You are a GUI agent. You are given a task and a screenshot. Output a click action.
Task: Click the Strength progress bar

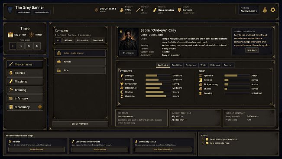pyautogui.click(x=158, y=76)
